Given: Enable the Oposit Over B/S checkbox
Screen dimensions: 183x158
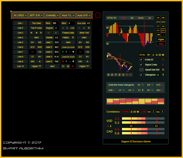Looking at the screenshot, I should pos(142,70).
